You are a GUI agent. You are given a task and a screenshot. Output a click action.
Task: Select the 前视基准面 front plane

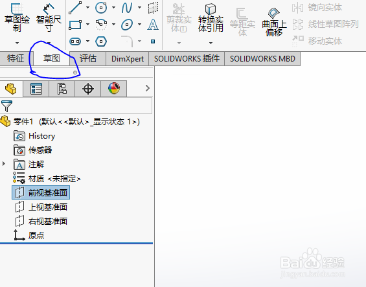pyautogui.click(x=41, y=192)
